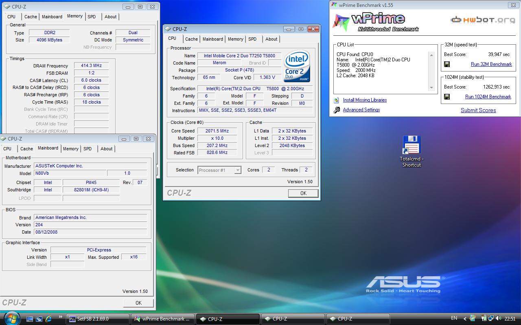Activate SetFSB 2.1.69.0 in the taskbar
521x325 pixels.
(x=98, y=319)
